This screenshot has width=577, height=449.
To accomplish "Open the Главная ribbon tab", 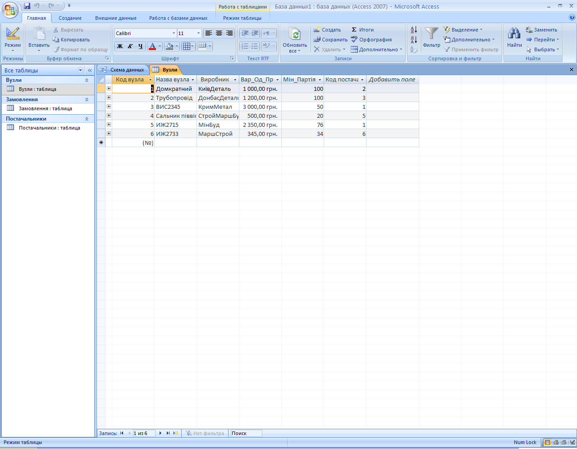I will point(37,18).
